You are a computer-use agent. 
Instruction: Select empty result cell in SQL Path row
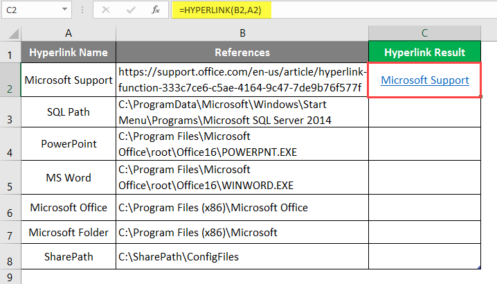pos(425,112)
